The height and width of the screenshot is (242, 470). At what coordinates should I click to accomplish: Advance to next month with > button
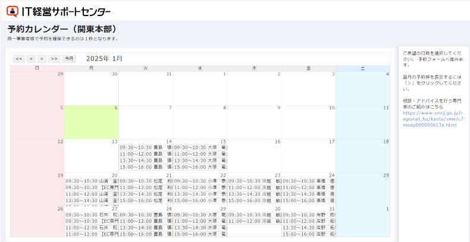coord(42,59)
